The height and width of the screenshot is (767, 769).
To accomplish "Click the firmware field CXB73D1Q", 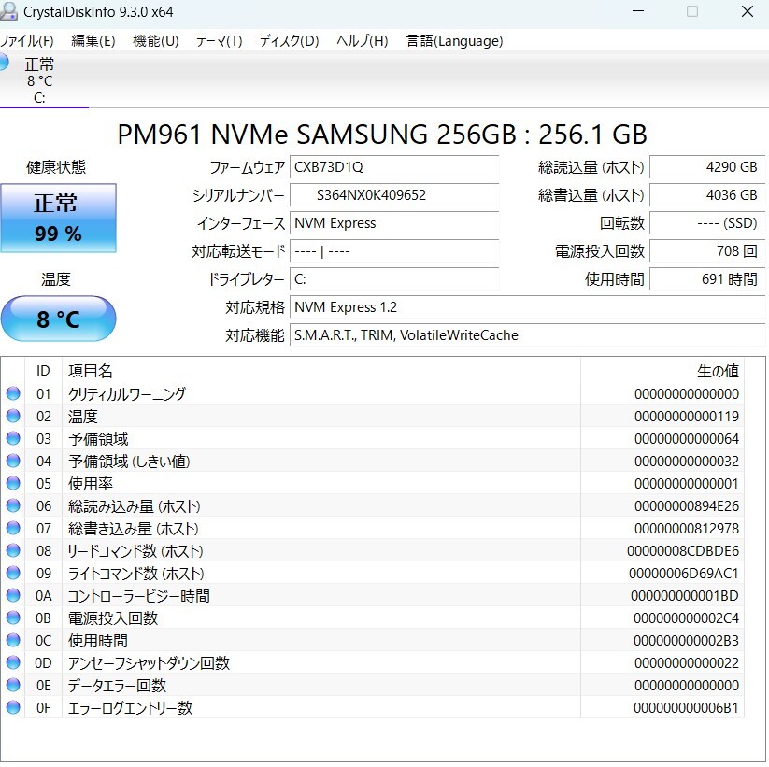I will 394,168.
